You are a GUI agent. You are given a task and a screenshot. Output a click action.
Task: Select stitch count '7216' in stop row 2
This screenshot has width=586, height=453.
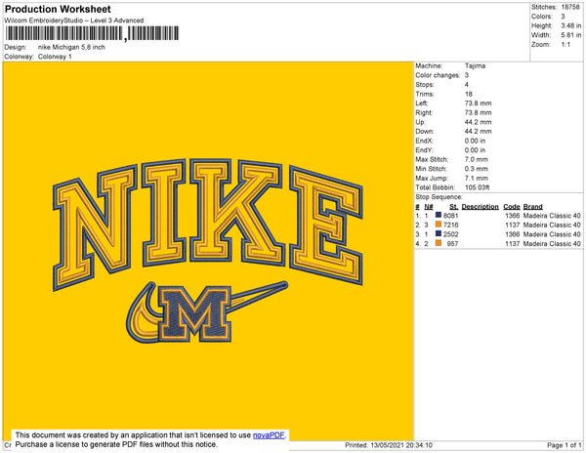(450, 225)
